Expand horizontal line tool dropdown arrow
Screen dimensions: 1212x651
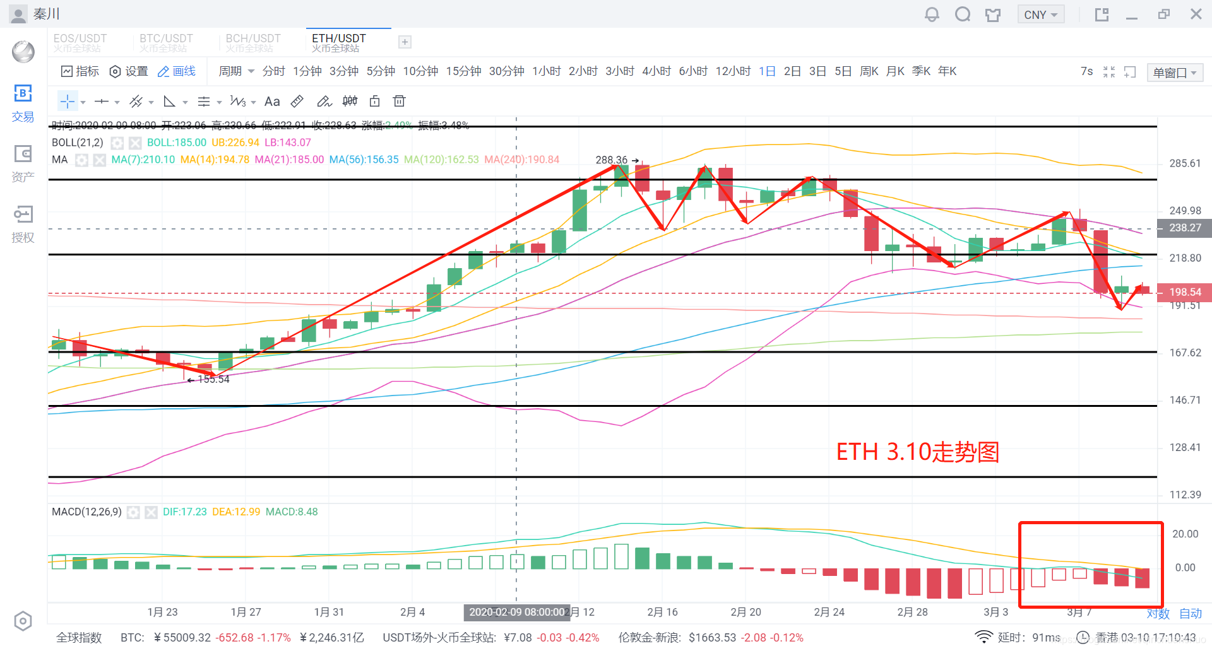point(117,102)
